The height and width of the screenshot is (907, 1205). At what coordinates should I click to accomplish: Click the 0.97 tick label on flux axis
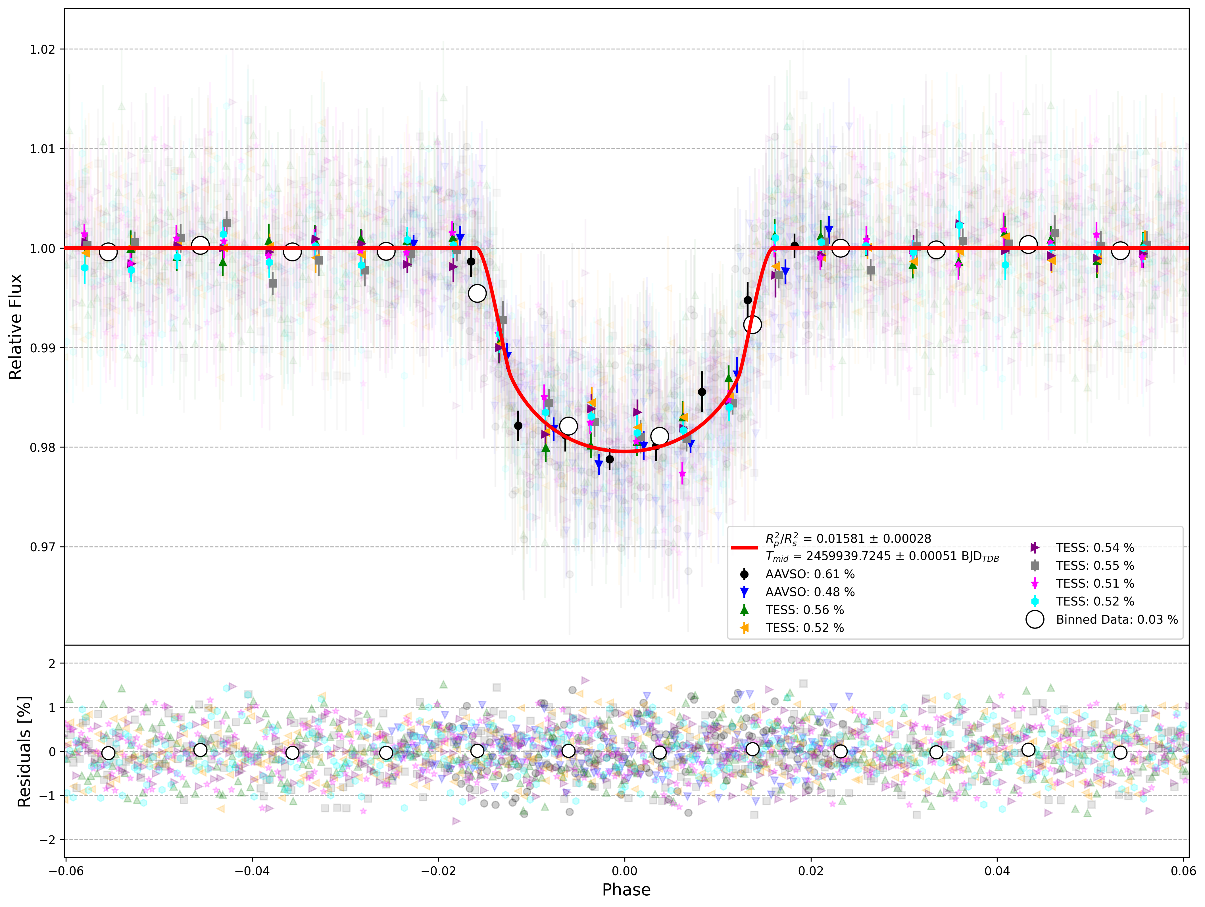pos(43,547)
